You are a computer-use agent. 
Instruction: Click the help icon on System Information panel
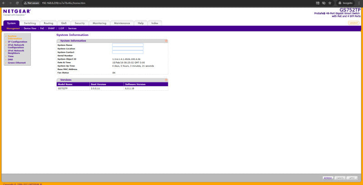click(166, 41)
